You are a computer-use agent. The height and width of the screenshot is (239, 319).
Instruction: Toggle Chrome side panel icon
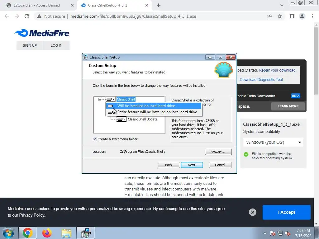[x=292, y=16]
